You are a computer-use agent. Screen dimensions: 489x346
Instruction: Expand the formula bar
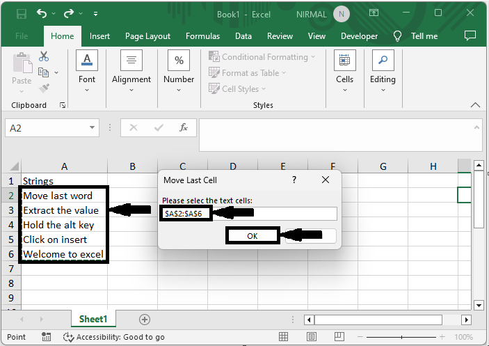[476, 127]
